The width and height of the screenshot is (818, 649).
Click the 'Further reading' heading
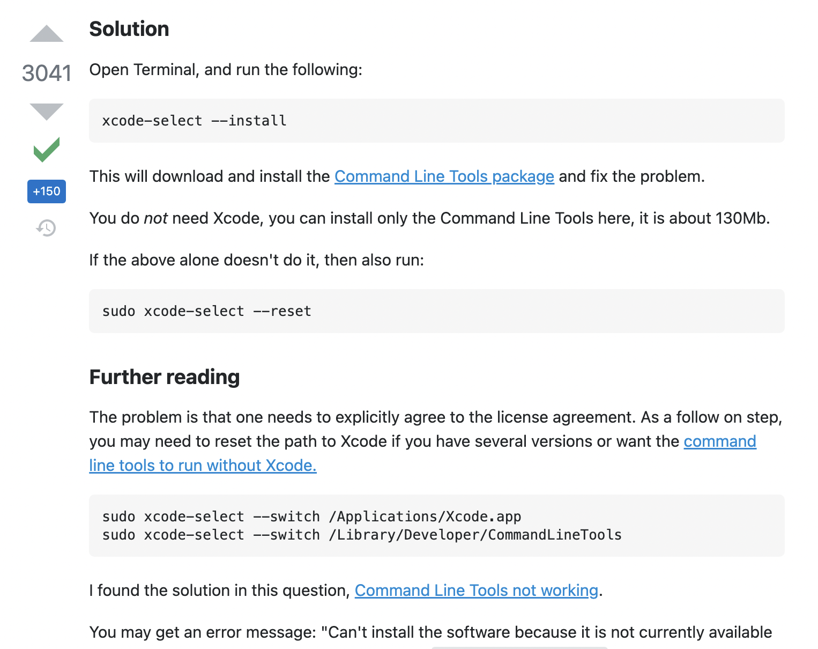pos(165,377)
